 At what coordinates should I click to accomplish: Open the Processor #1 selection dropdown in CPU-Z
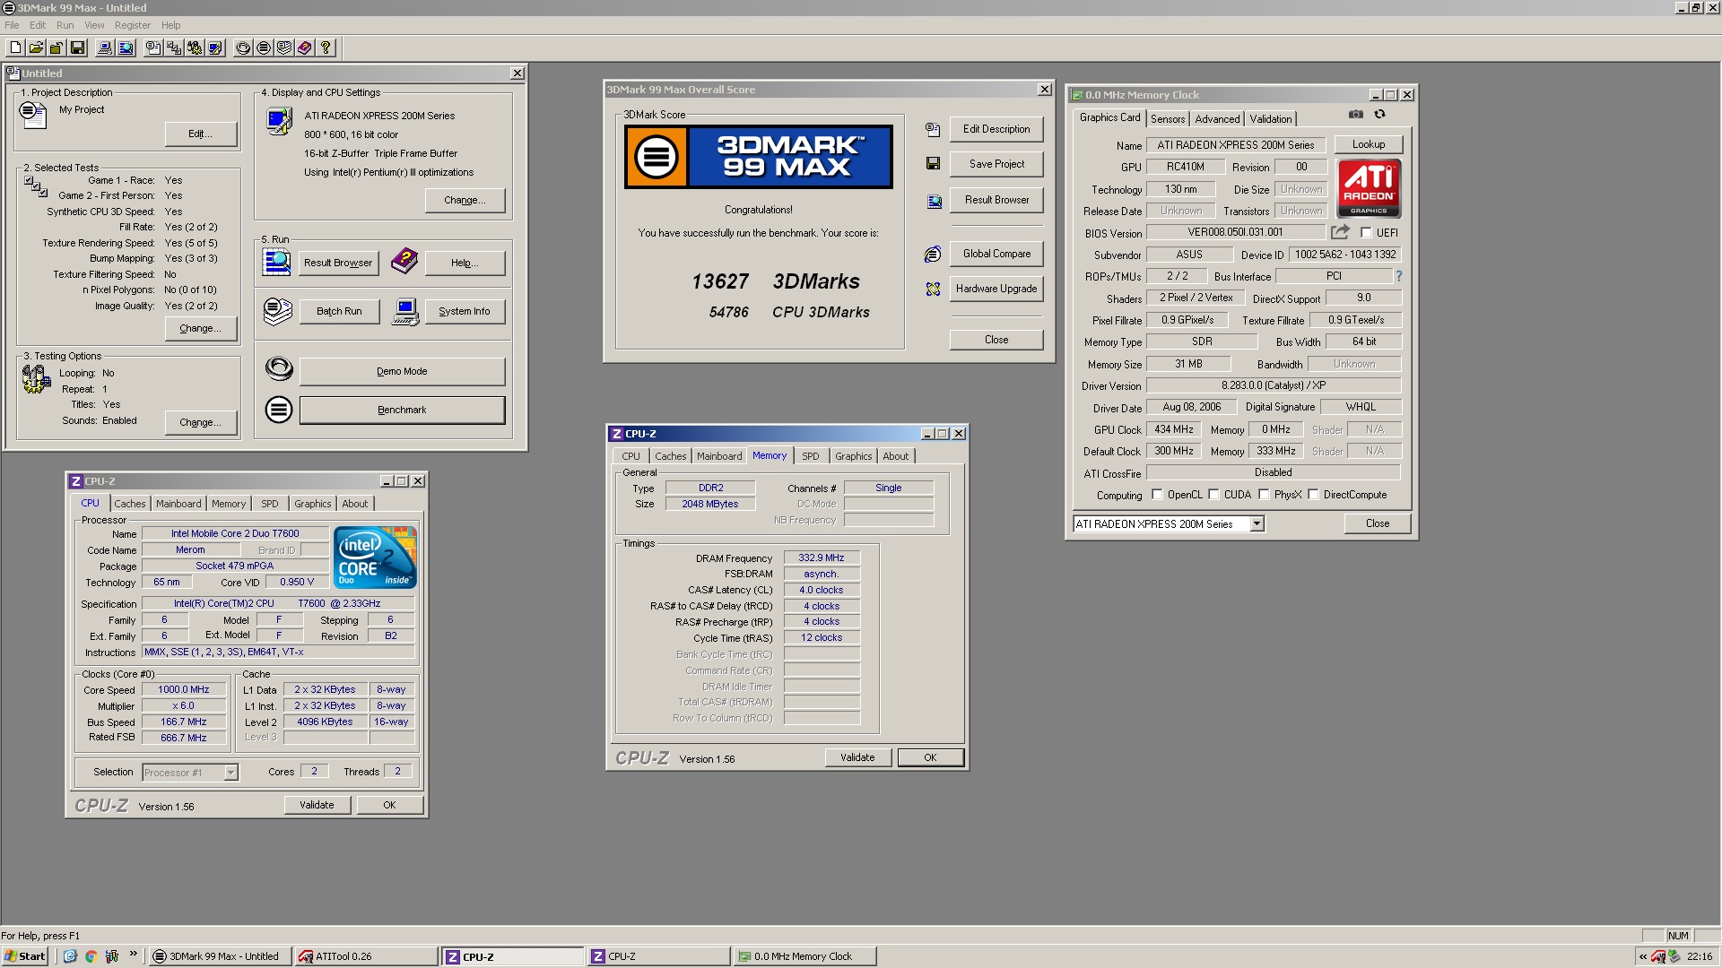230,773
